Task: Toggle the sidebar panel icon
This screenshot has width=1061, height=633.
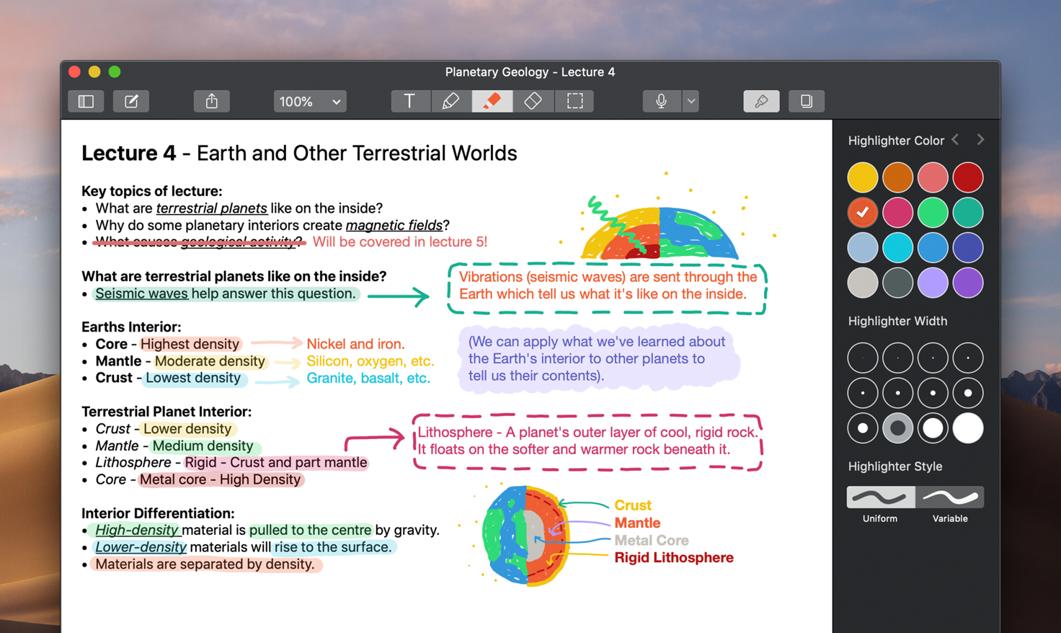Action: coord(86,102)
